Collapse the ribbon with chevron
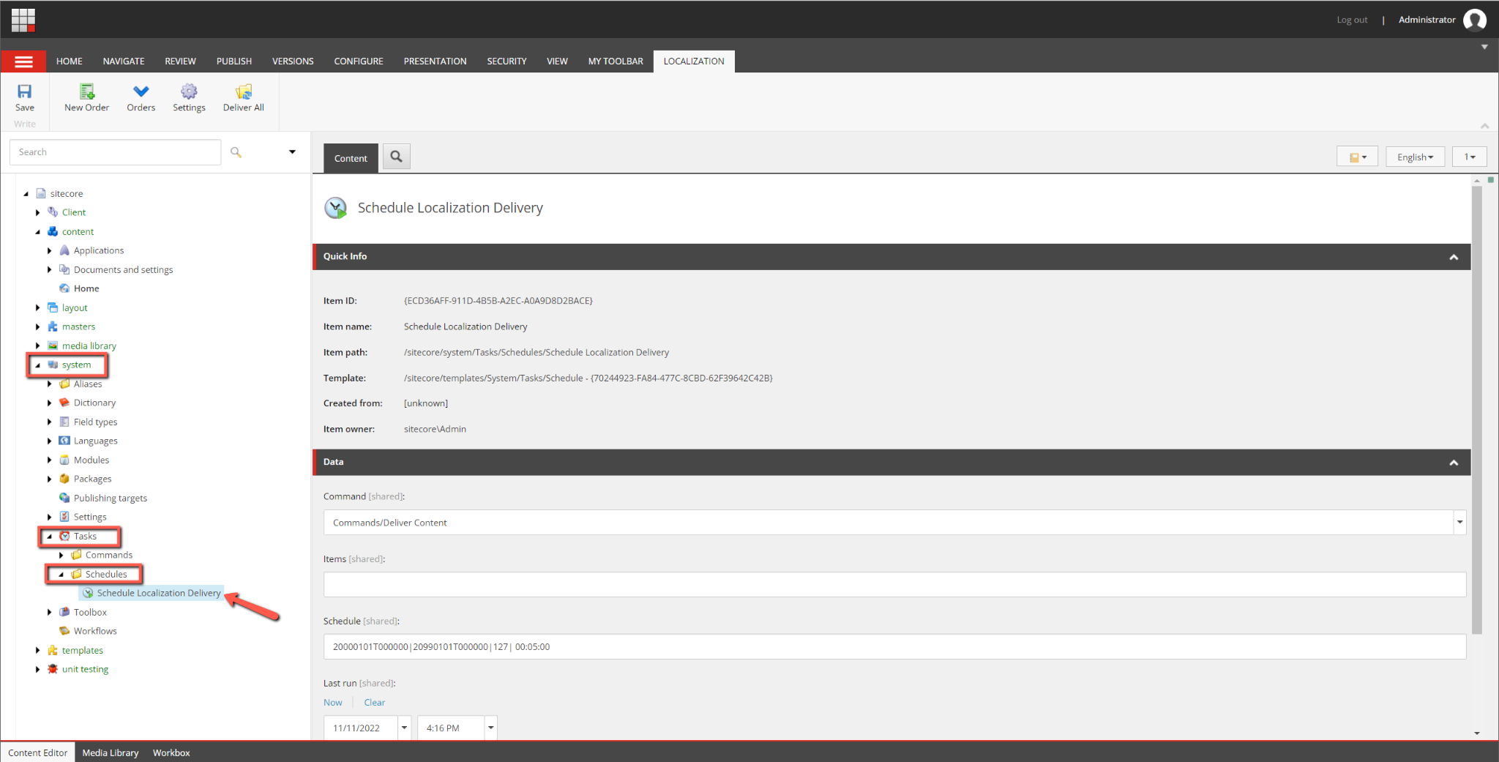Image resolution: width=1499 pixels, height=762 pixels. click(1484, 126)
